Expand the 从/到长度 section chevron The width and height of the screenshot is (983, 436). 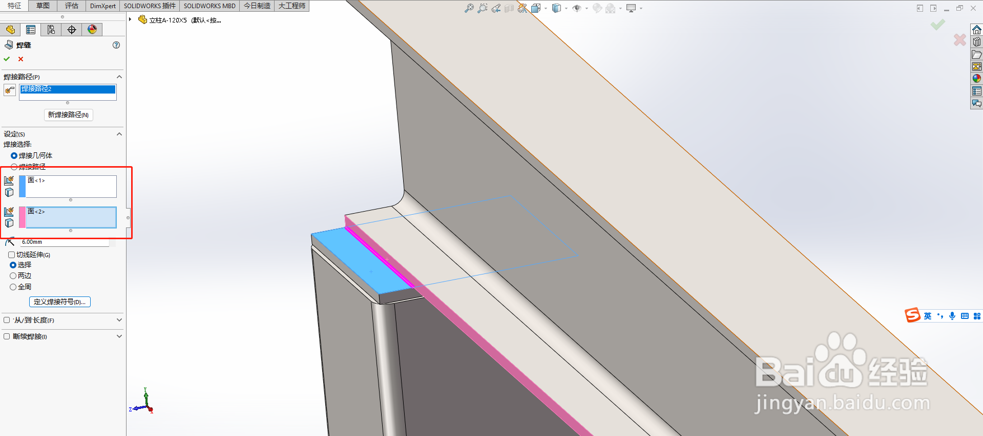pos(119,320)
